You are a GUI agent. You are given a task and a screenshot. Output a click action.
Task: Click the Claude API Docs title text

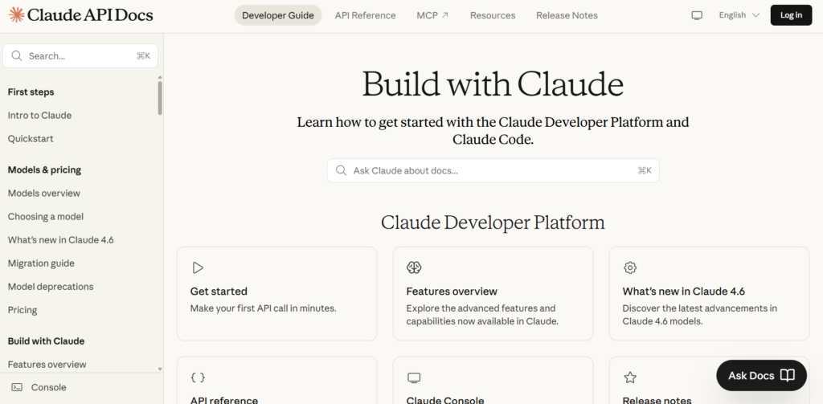coord(90,15)
